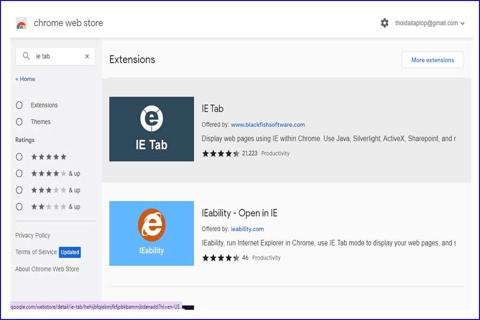Go back via the « Home link

(x=25, y=79)
